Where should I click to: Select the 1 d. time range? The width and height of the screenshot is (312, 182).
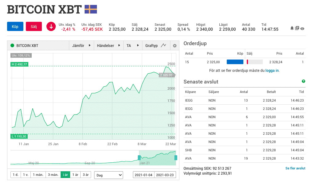pos(15,175)
